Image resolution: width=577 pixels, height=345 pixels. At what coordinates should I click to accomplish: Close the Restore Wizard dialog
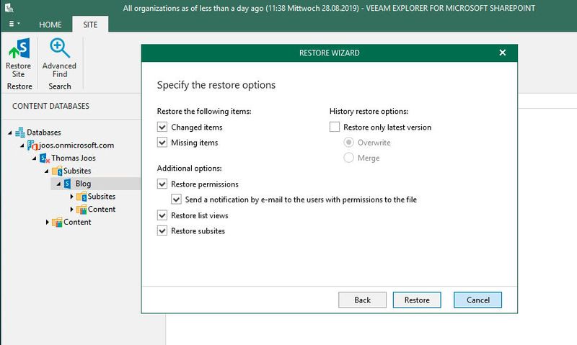coord(503,53)
